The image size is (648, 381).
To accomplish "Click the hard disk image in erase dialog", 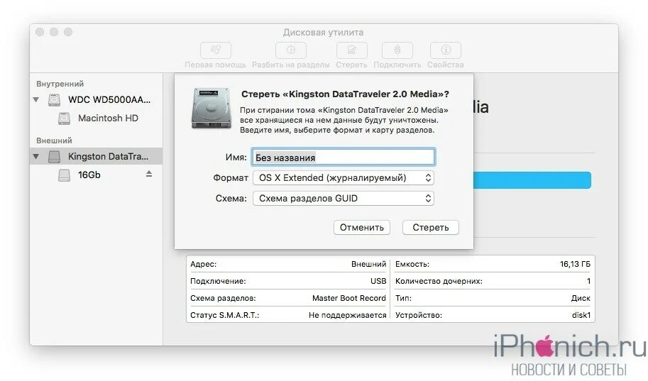I will 212,109.
